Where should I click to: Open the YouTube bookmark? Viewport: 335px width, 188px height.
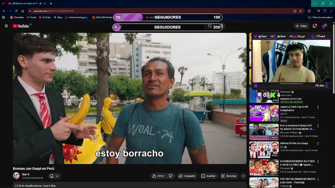45,17
